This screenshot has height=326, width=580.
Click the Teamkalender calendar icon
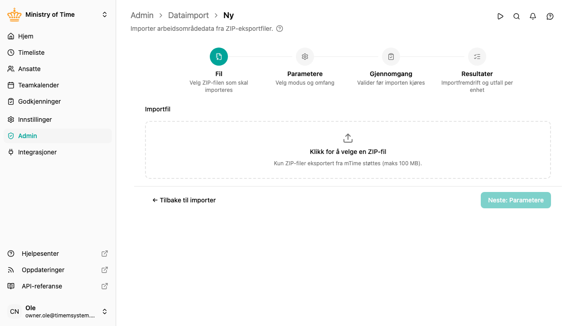(11, 85)
